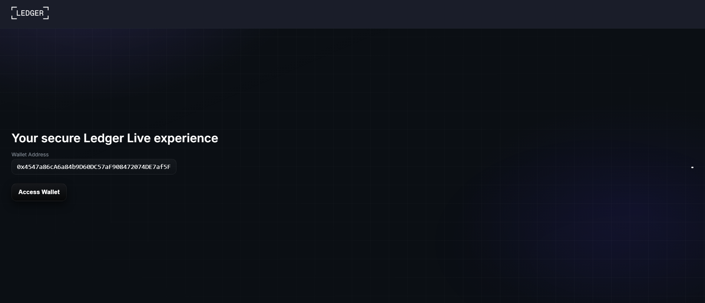Select the text field showing 0x4547a86cA6a84b9D address
Screen dimensions: 705x303
coord(94,167)
